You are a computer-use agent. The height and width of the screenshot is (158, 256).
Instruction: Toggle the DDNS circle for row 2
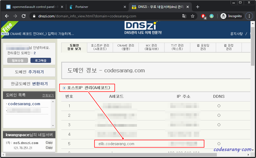point(219,115)
